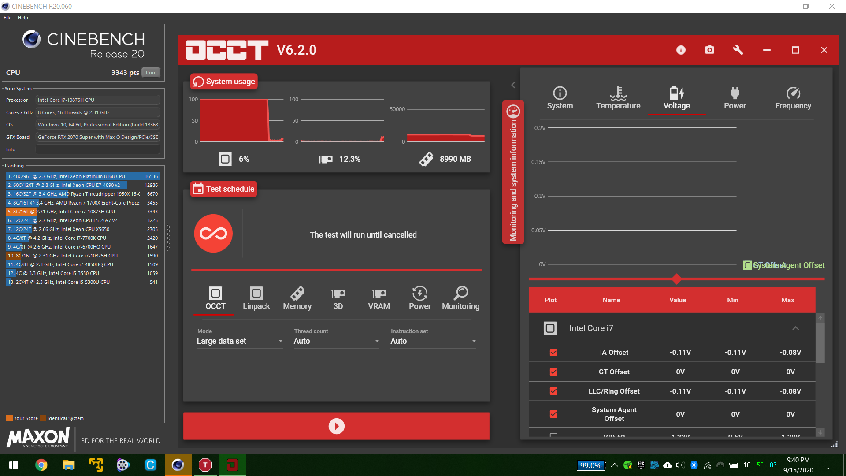The image size is (846, 476).
Task: Open OCCT settings wrench icon
Action: 738,50
